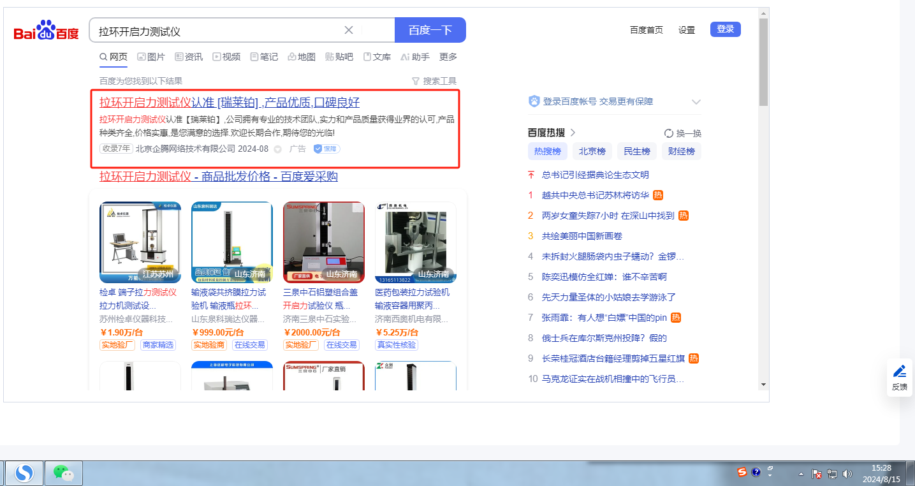
Task: Open the 拉环开启力测试仪认准 [瑞莱铂] ad title
Action: point(230,103)
